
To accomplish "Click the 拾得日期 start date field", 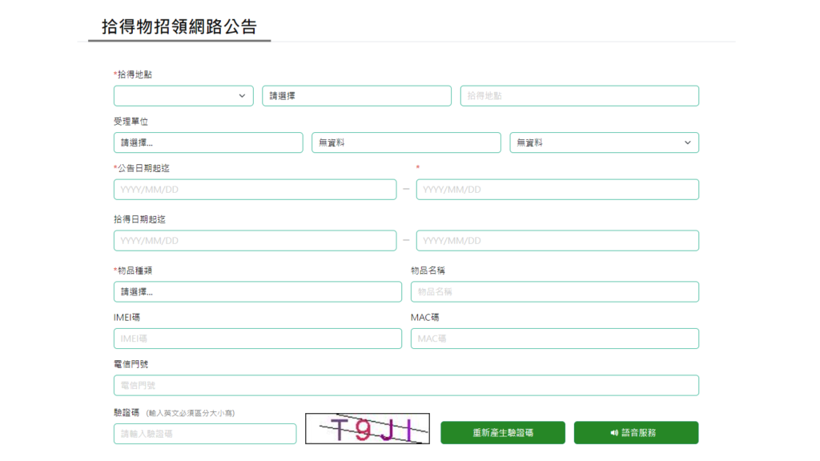I will pyautogui.click(x=255, y=241).
